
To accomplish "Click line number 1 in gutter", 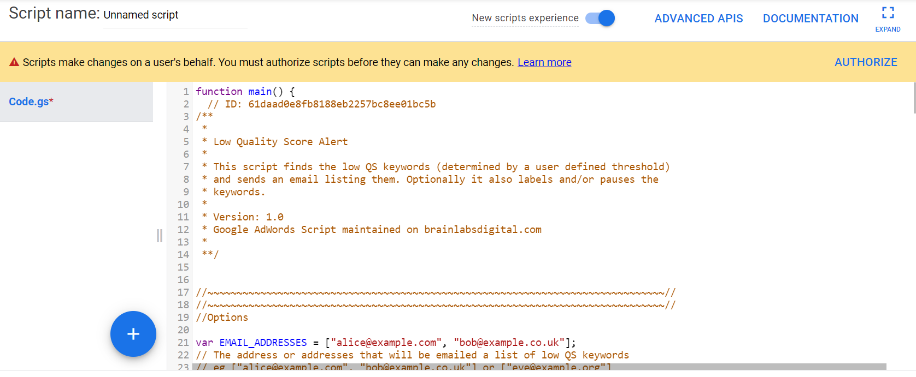I will pos(186,91).
